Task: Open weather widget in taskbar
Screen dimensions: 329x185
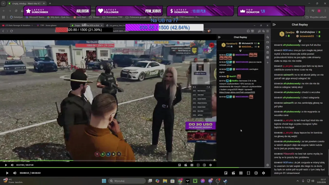Action: (13, 181)
